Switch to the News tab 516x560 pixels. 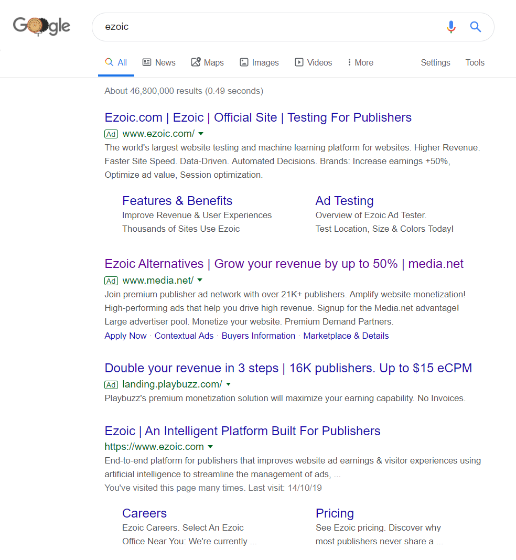point(159,62)
